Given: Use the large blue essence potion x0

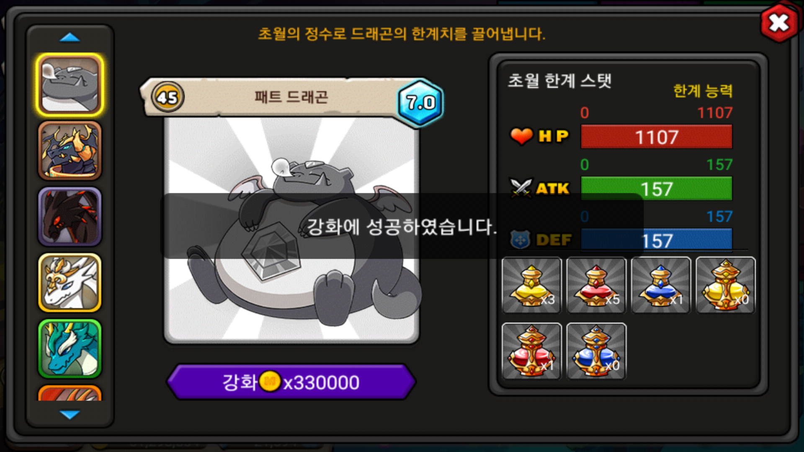Looking at the screenshot, I should [596, 351].
